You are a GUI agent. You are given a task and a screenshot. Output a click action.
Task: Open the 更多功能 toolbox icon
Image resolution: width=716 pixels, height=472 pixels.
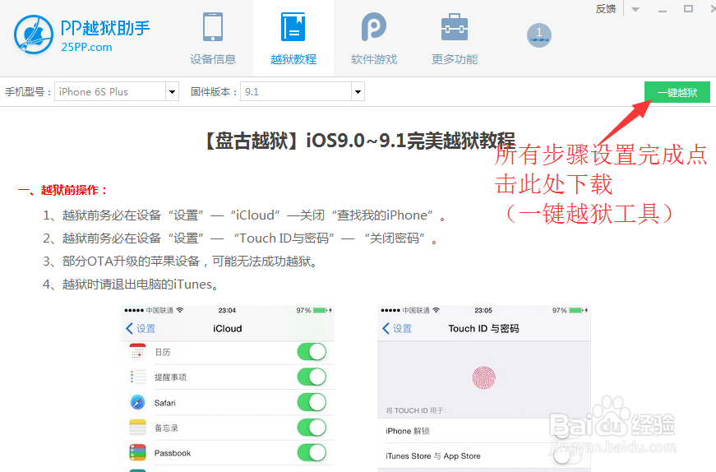[x=455, y=27]
